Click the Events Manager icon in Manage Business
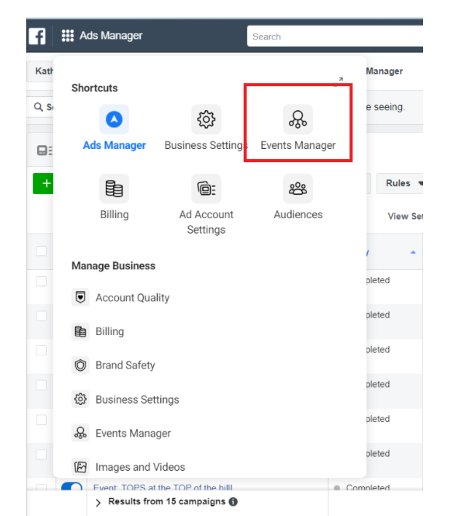This screenshot has height=516, width=472. 80,433
